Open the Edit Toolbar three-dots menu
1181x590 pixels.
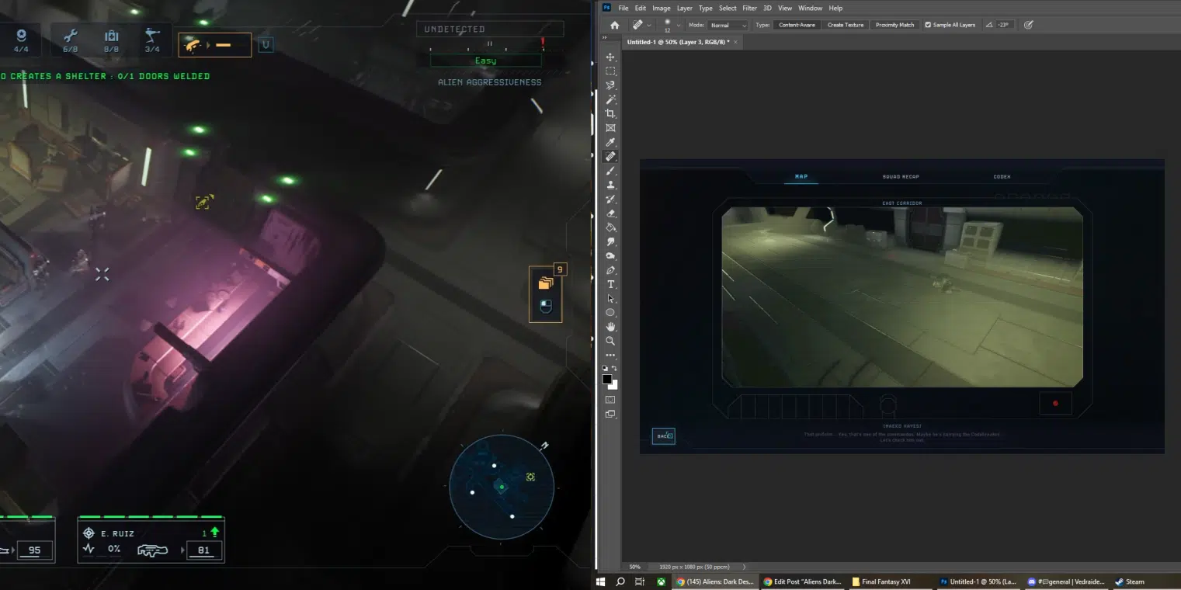pyautogui.click(x=610, y=356)
